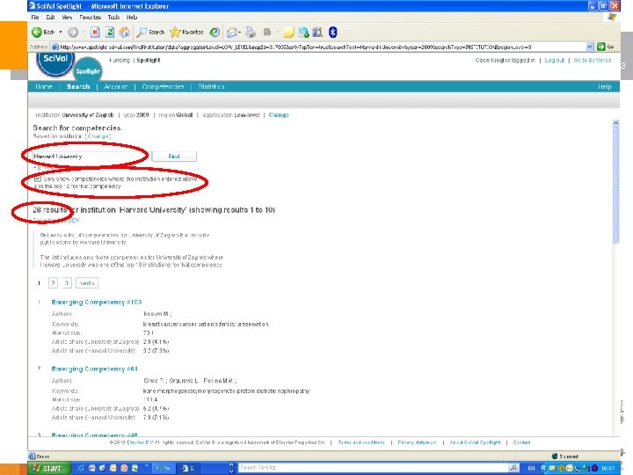Viewport: 633px width, 475px height.
Task: Open Emerging Competency #61
Action: [x=94, y=369]
